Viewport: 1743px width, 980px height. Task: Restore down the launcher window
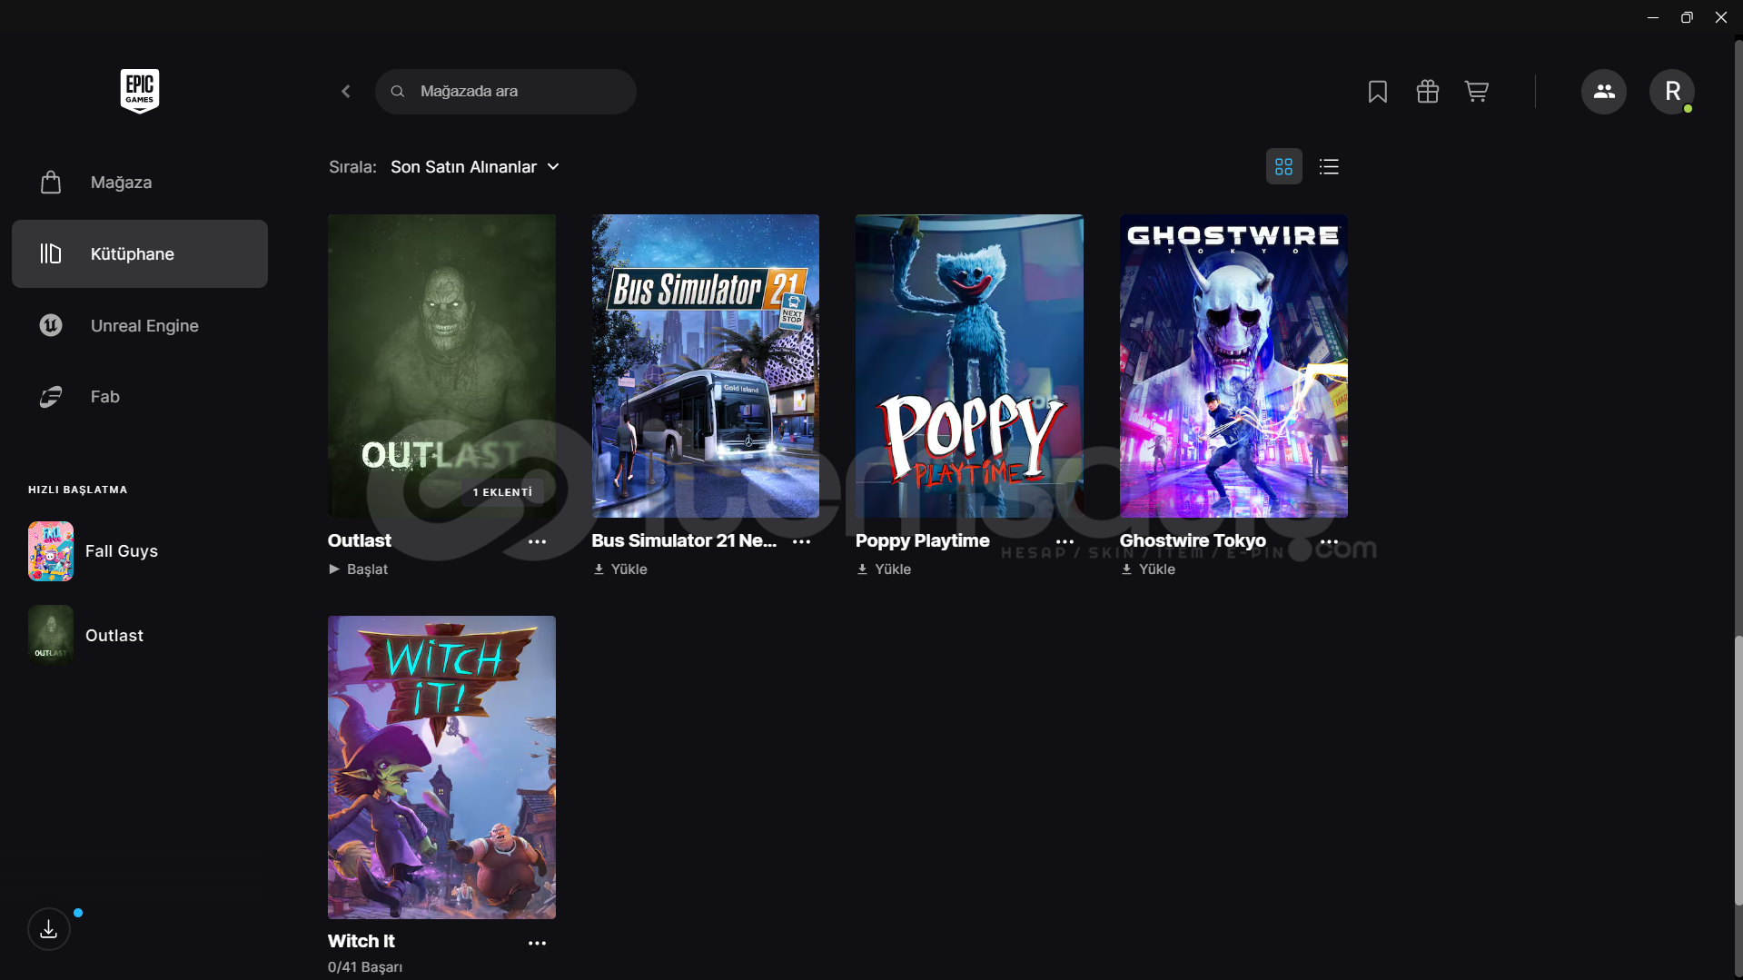tap(1687, 17)
